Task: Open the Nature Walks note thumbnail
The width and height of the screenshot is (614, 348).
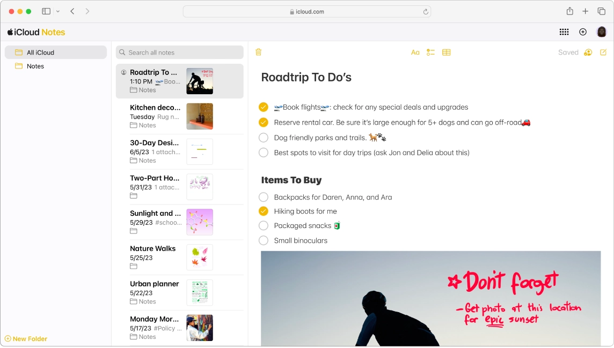Action: click(200, 257)
